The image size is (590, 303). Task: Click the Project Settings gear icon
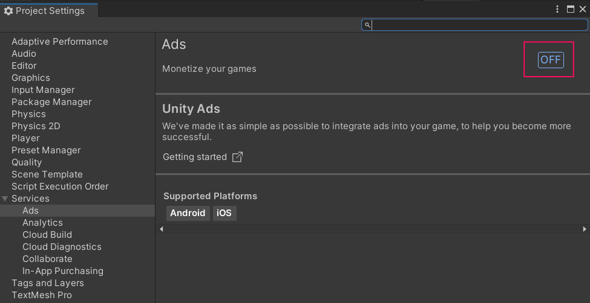pos(8,11)
